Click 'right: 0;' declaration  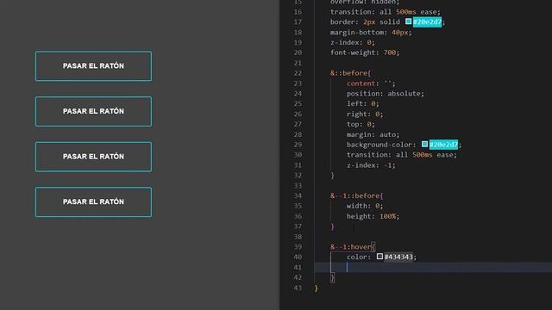point(365,115)
